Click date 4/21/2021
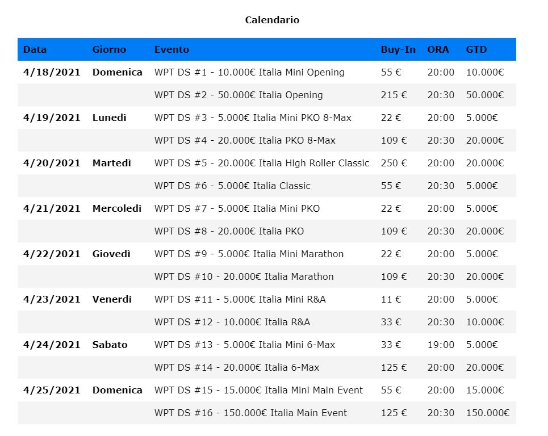The width and height of the screenshot is (548, 436). point(52,208)
